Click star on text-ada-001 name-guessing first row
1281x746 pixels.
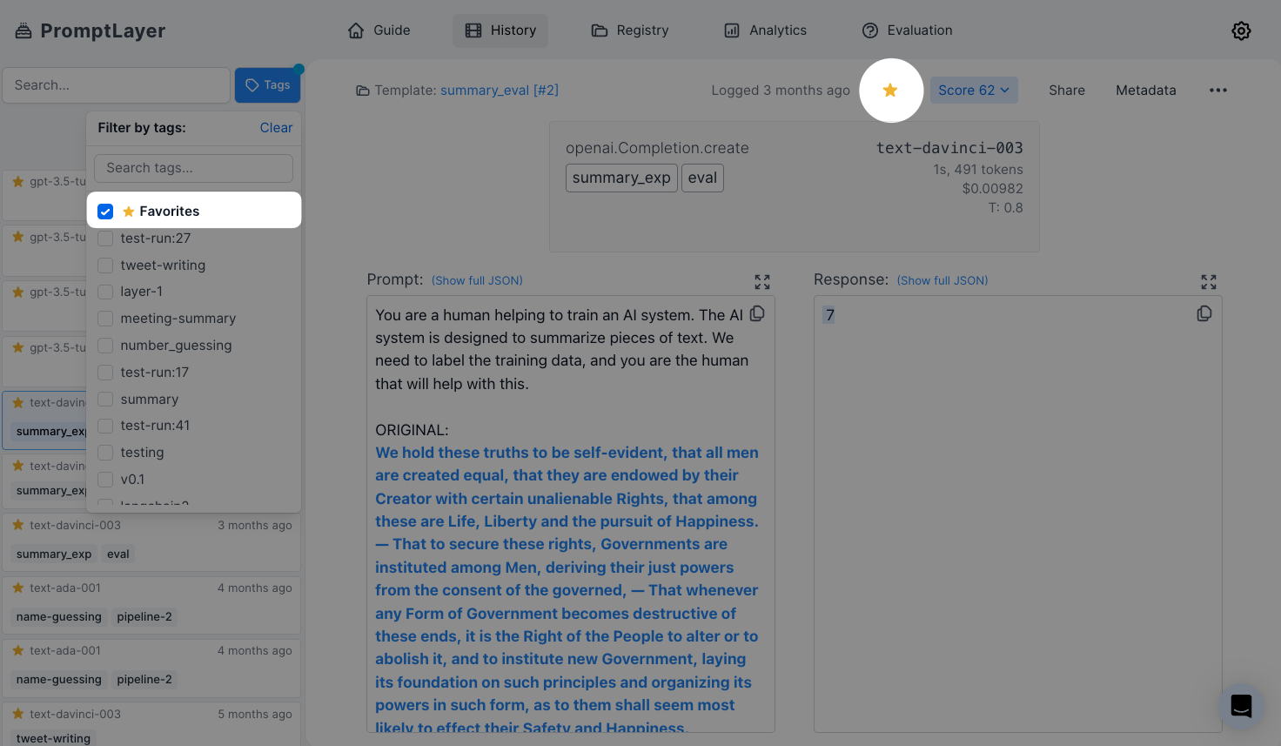tap(18, 588)
